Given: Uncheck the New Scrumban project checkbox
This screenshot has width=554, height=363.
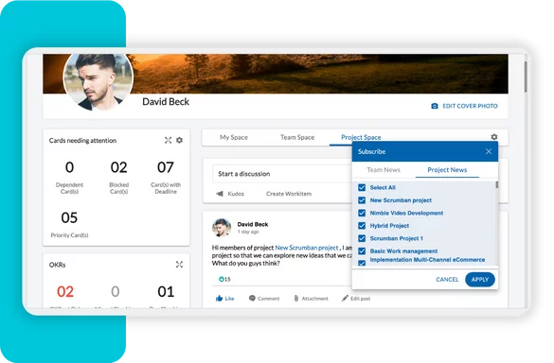Looking at the screenshot, I should [x=362, y=200].
